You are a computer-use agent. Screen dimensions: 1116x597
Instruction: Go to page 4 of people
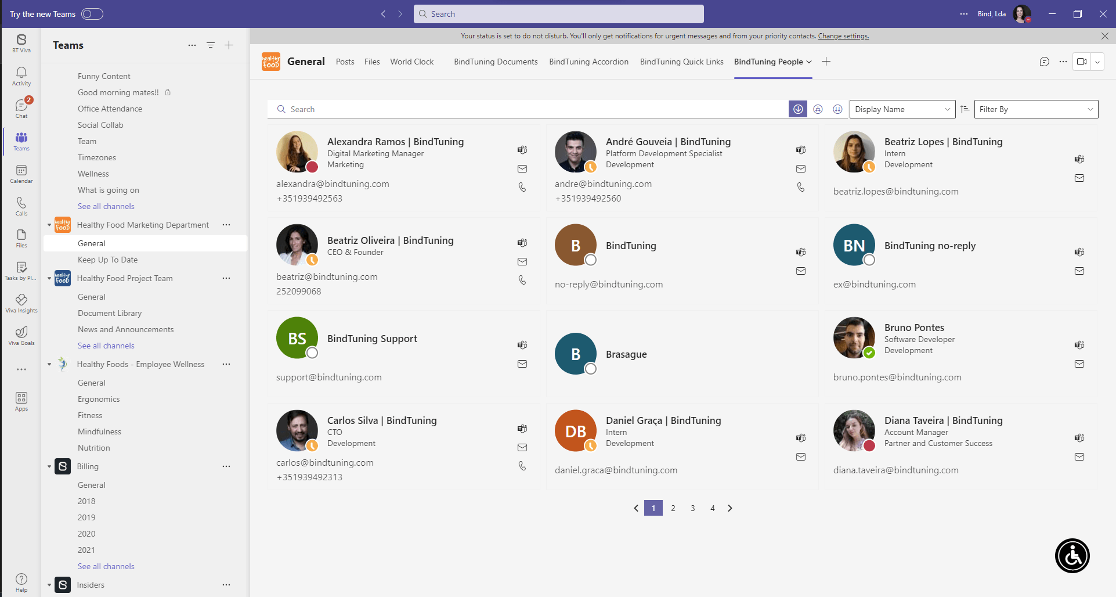[x=713, y=508]
